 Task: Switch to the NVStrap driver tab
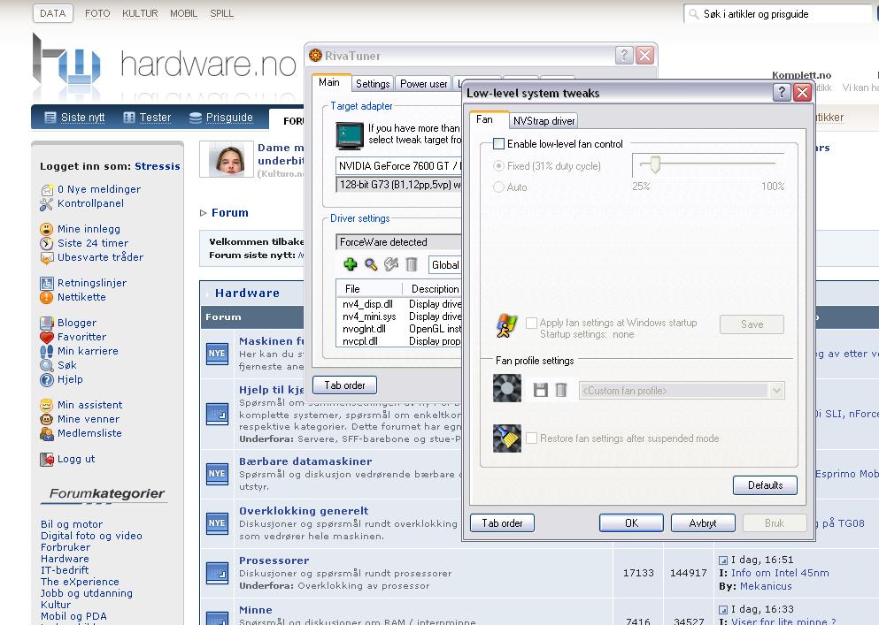click(x=544, y=120)
